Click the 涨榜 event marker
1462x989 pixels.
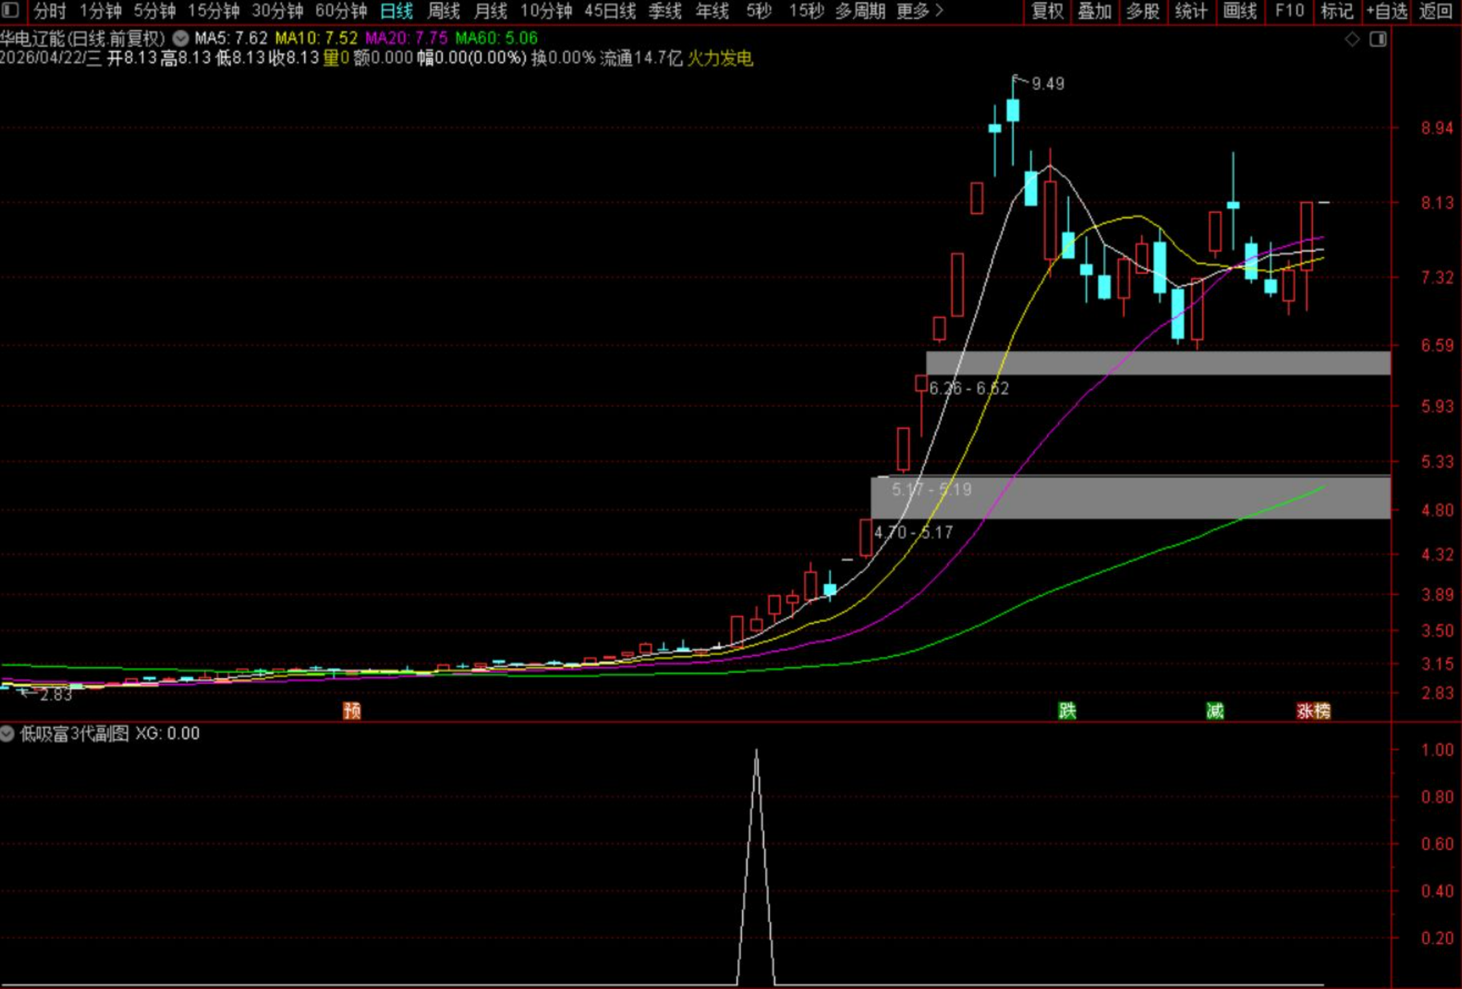point(1314,711)
